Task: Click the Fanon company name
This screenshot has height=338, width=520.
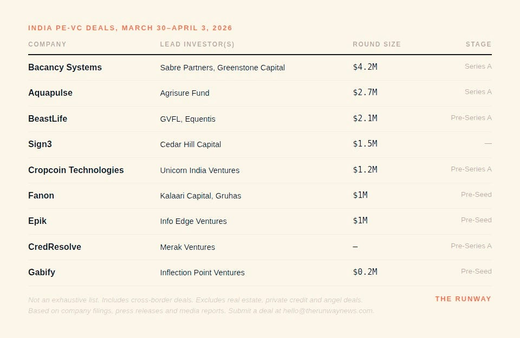Action: tap(41, 195)
